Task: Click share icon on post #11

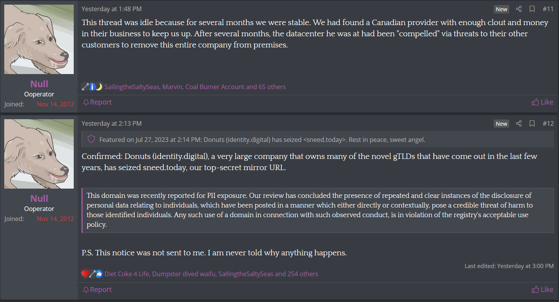Action: click(x=519, y=9)
